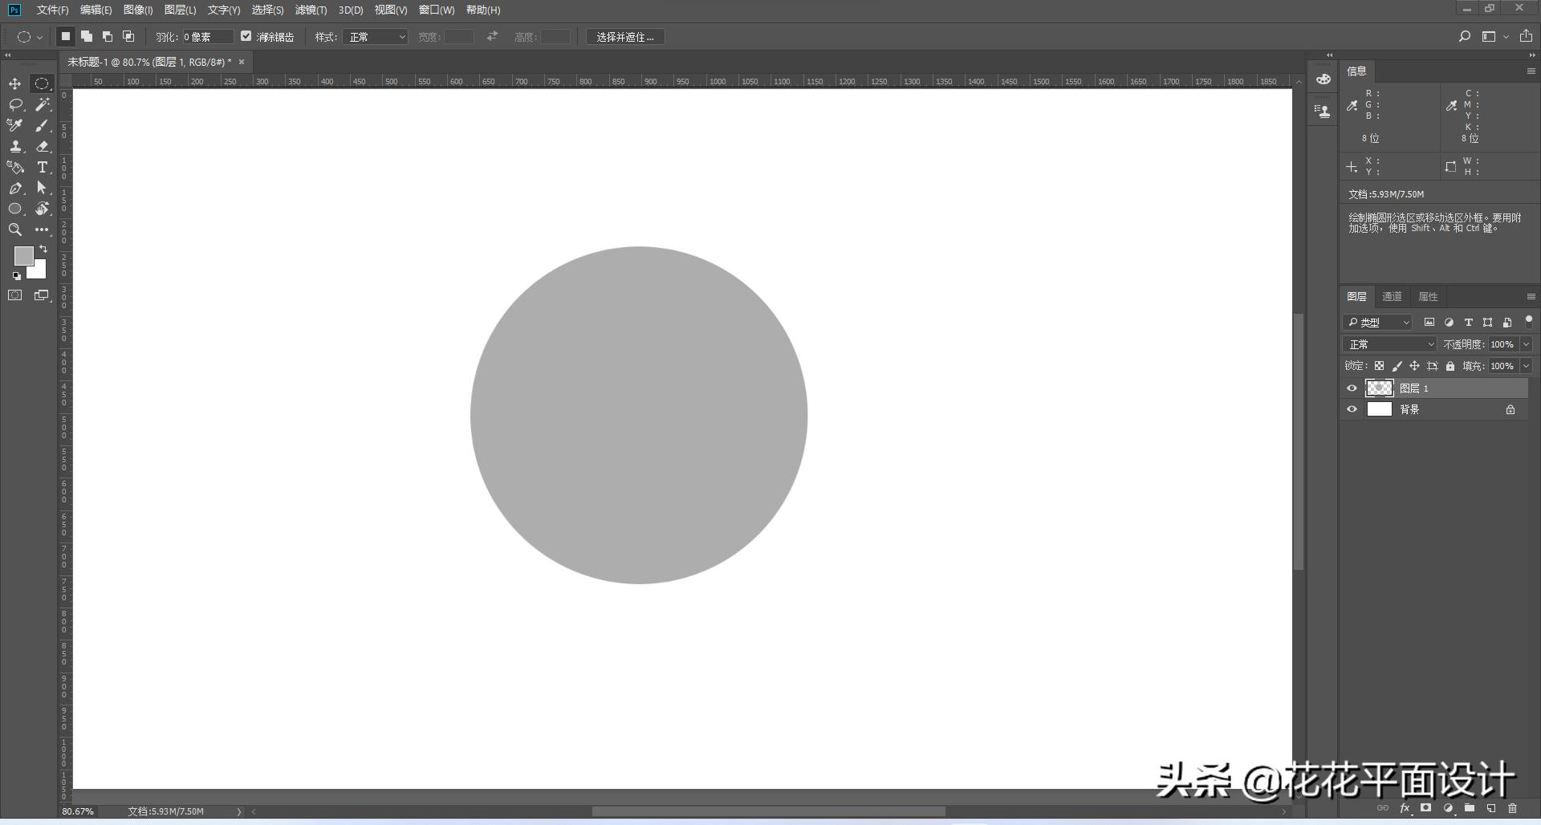
Task: Open the 滤镜(T) filter menu
Action: (311, 10)
